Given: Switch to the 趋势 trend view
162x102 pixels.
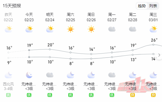Looking at the screenshot, I should pyautogui.click(x=142, y=6).
